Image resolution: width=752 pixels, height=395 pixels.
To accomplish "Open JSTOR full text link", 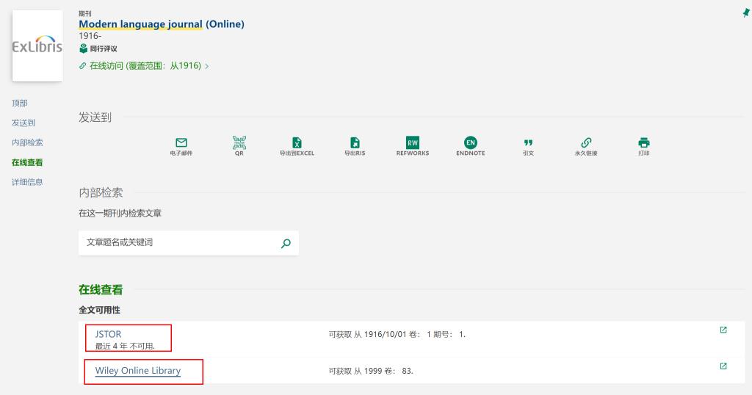I will click(108, 334).
